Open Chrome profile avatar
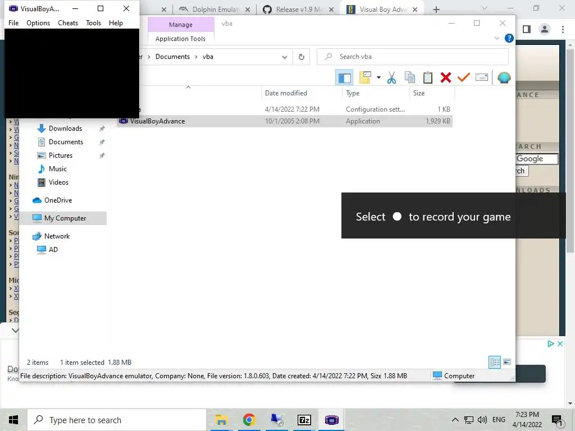Screen dimensions: 575x431 tap(545, 29)
